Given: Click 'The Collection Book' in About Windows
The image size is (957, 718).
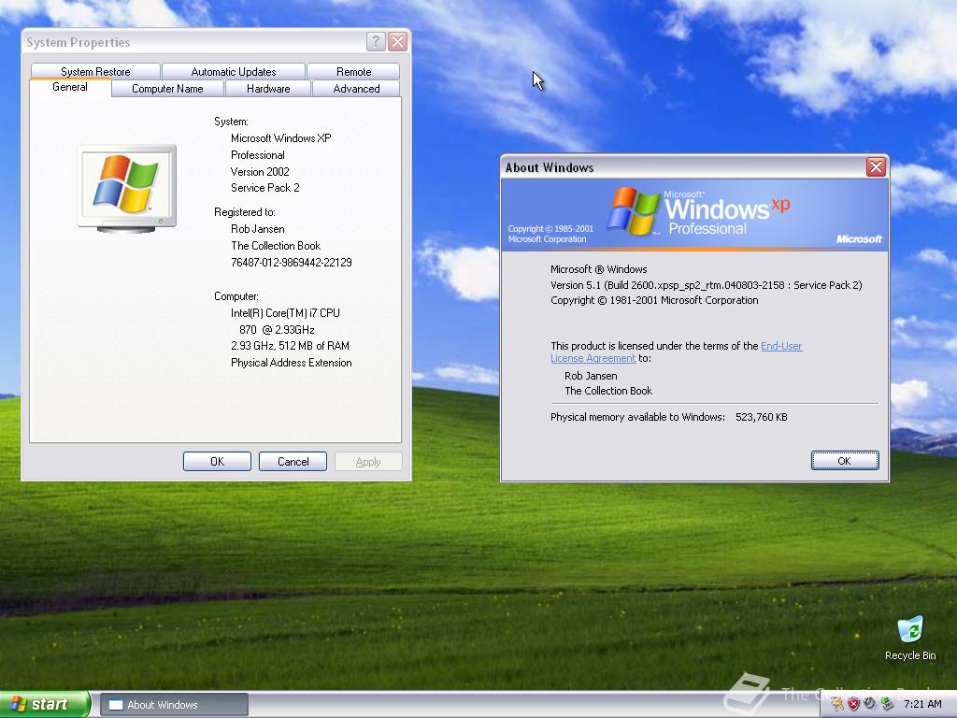Looking at the screenshot, I should click(608, 391).
